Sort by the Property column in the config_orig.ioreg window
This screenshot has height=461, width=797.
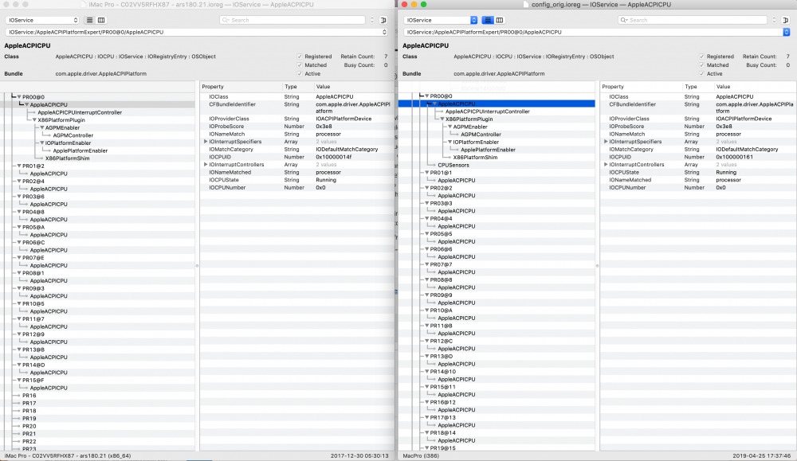[641, 87]
